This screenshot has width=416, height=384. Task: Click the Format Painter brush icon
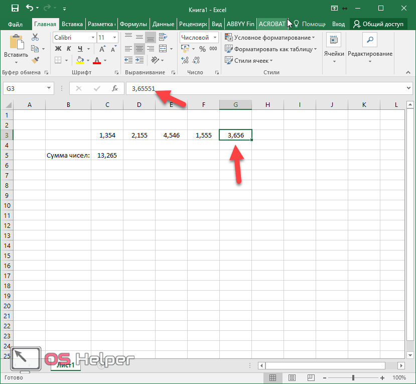(x=35, y=60)
